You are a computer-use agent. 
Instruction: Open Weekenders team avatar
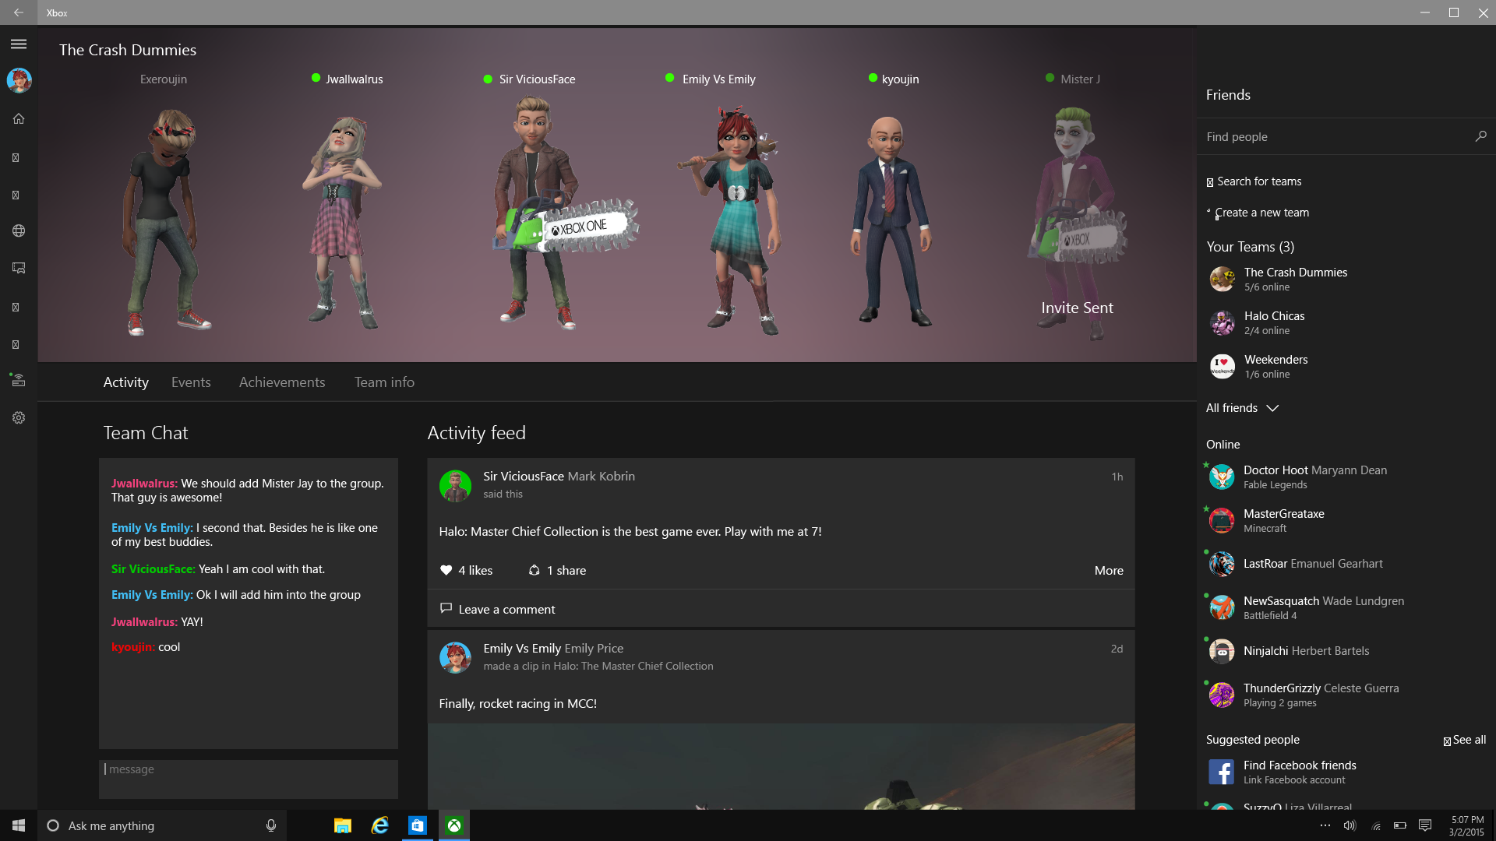(1222, 366)
